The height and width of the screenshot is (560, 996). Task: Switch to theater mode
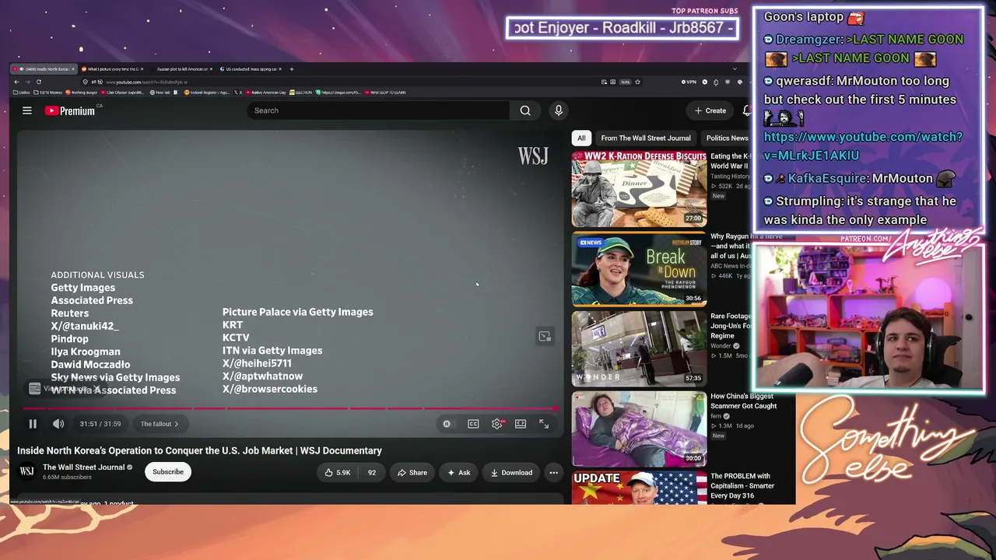(521, 424)
